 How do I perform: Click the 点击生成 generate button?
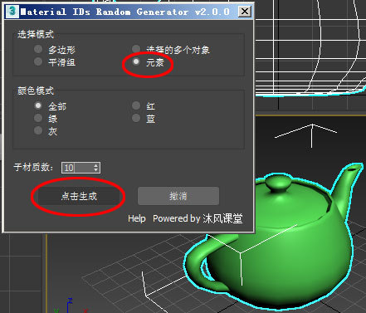pyautogui.click(x=79, y=196)
